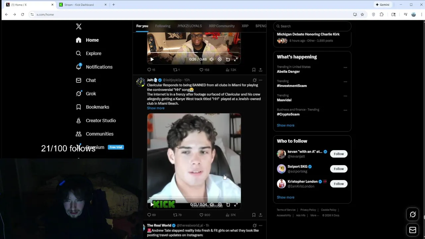Bookmark the Jolt post
Image resolution: width=425 pixels, height=239 pixels.
coord(254,215)
